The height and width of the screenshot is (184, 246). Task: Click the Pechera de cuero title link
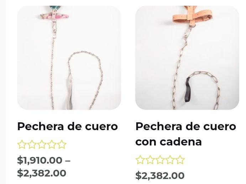67,126
